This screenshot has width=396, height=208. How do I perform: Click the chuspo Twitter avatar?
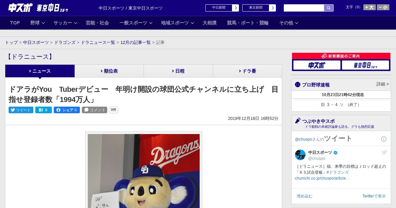pyautogui.click(x=300, y=155)
